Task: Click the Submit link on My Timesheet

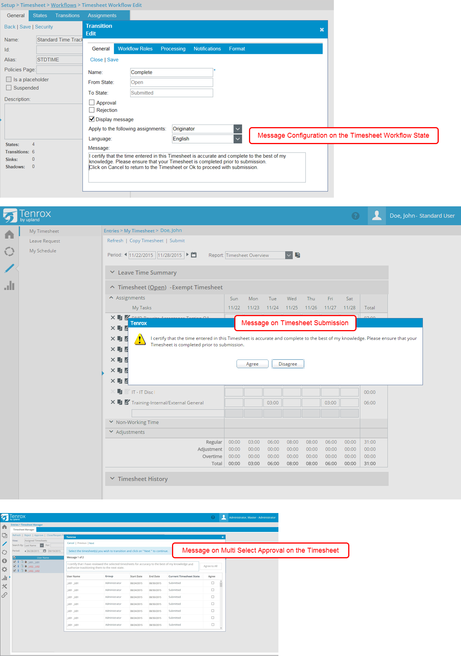Action: (177, 240)
